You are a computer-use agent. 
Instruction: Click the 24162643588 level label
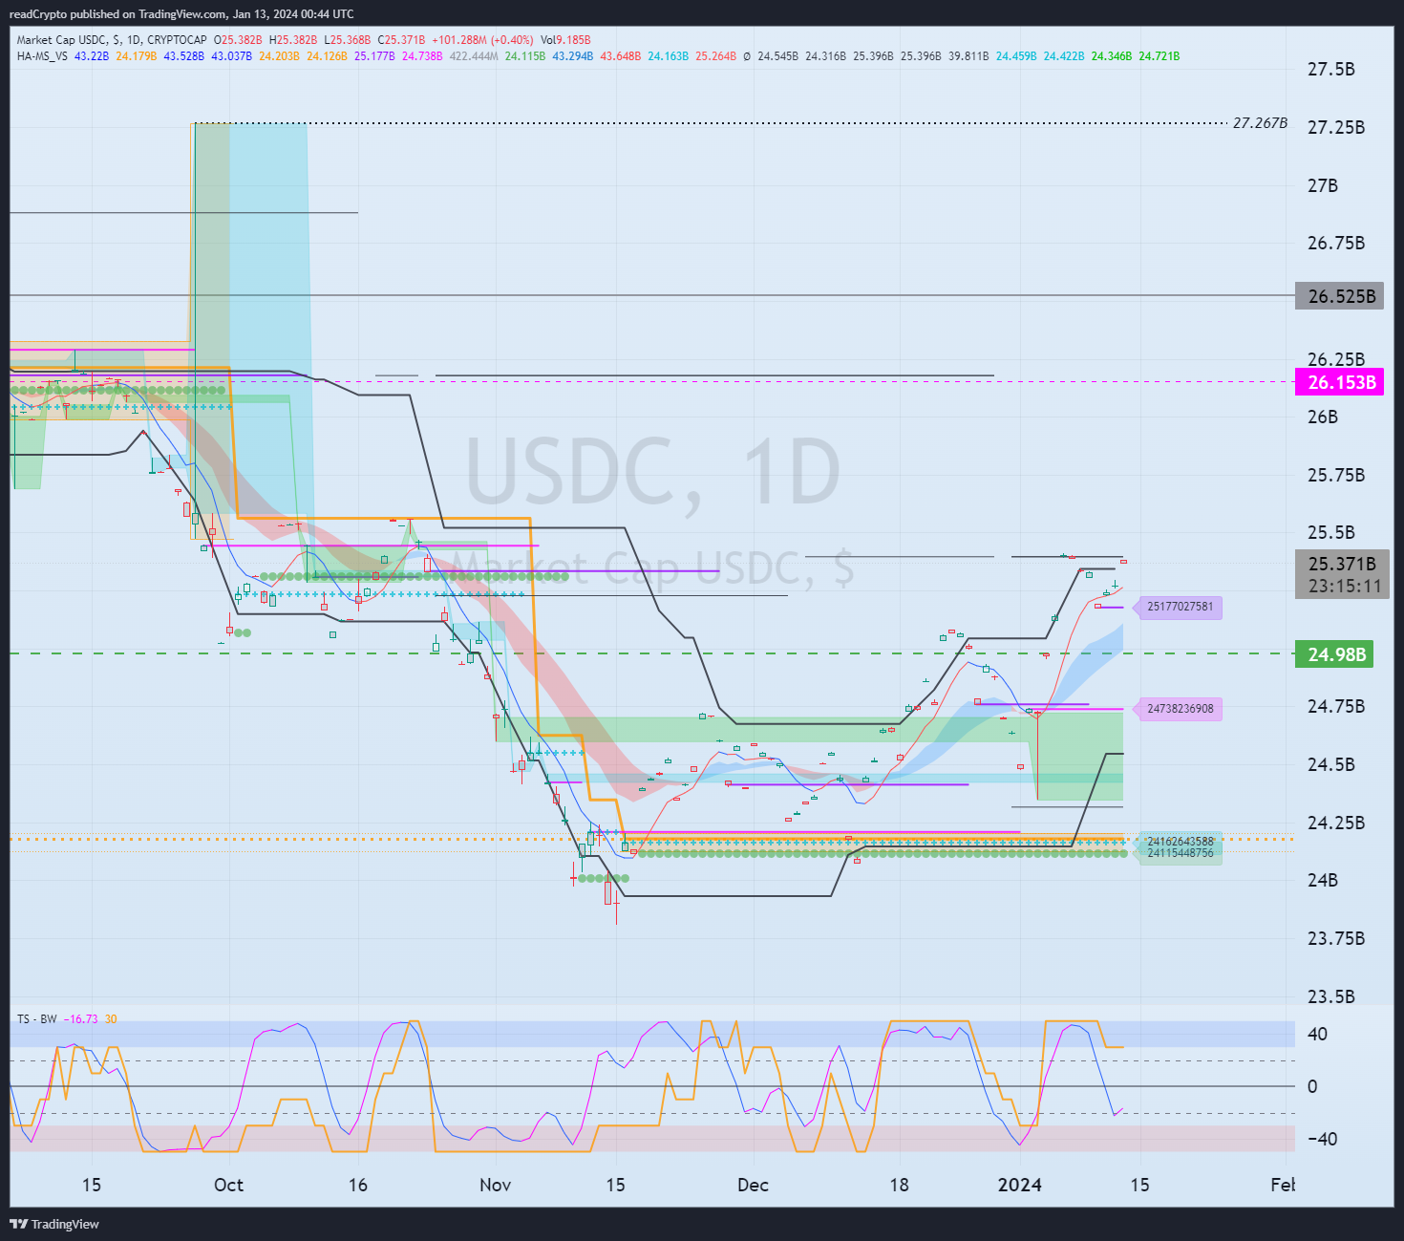point(1180,842)
